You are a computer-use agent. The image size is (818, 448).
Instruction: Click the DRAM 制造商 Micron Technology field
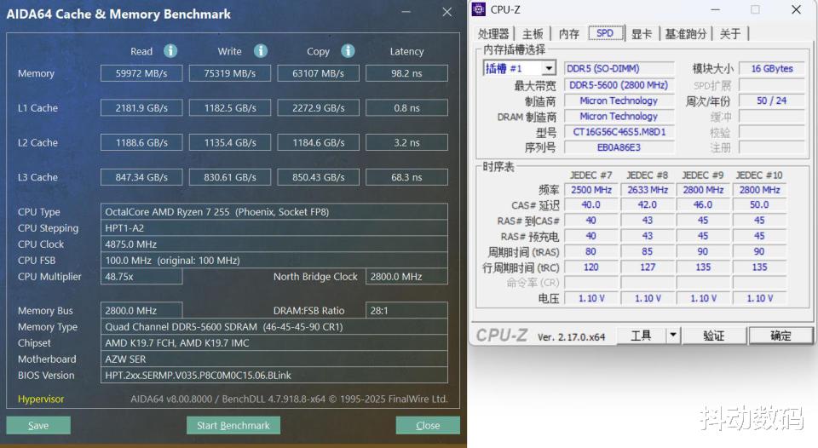619,116
